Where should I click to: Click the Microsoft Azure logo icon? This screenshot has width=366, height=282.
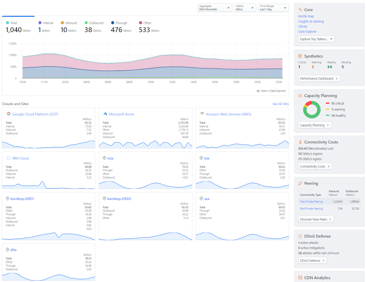point(105,114)
